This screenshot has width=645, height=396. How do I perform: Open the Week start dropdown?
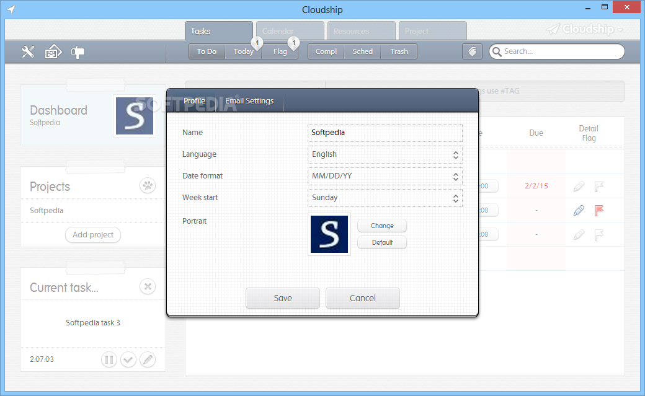click(x=385, y=198)
